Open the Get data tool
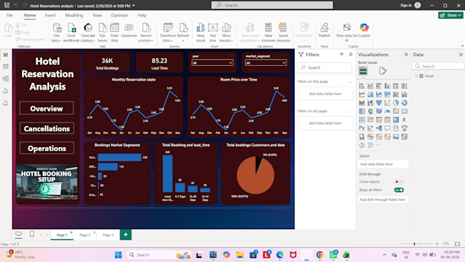465x262 pixels. pyautogui.click(x=56, y=32)
